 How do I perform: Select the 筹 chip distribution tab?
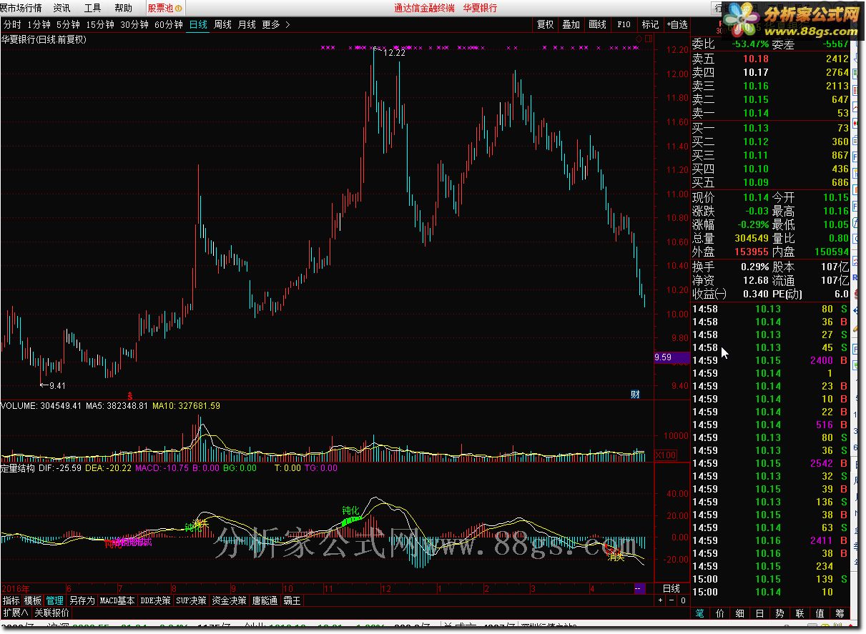click(840, 613)
